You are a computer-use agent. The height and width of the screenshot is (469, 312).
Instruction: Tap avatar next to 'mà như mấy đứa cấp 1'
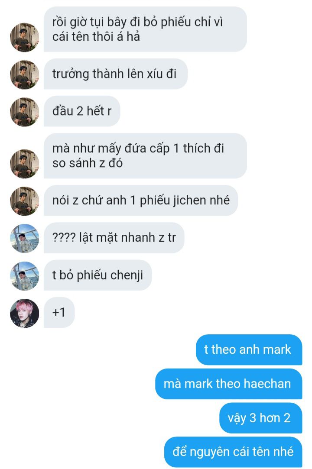(x=25, y=164)
